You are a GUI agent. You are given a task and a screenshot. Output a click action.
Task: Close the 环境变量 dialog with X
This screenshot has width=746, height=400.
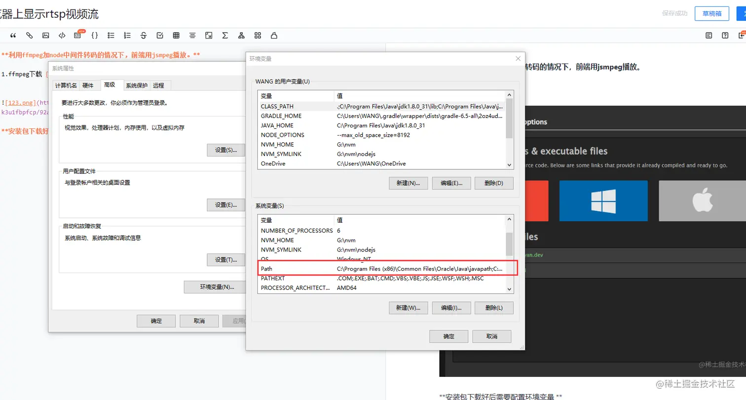click(517, 58)
